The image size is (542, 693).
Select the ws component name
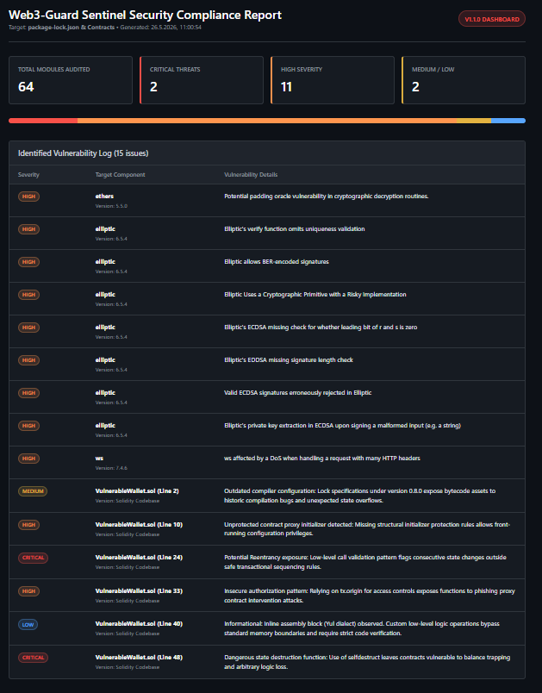[99, 459]
